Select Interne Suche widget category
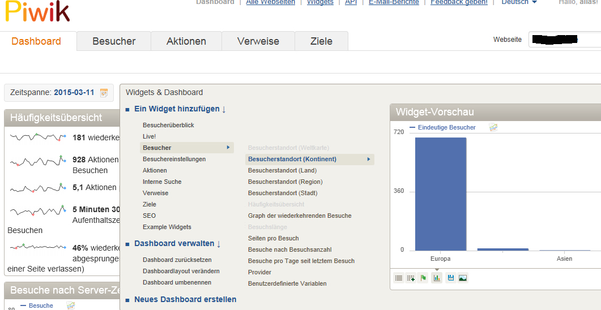The width and height of the screenshot is (601, 310). [162, 182]
